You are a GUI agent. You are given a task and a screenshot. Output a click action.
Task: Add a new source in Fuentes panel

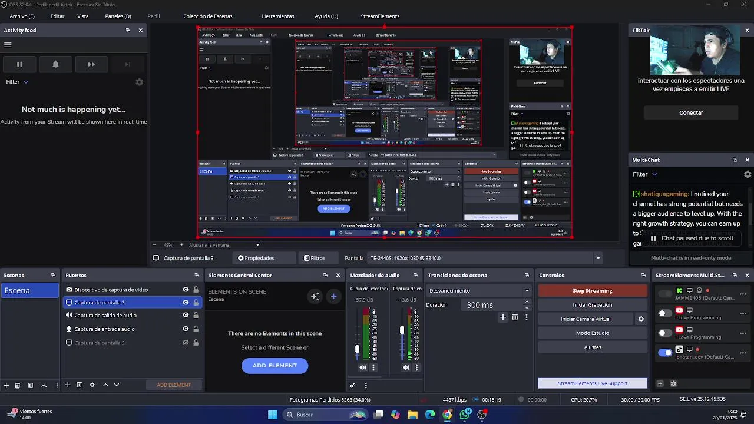[x=68, y=385]
